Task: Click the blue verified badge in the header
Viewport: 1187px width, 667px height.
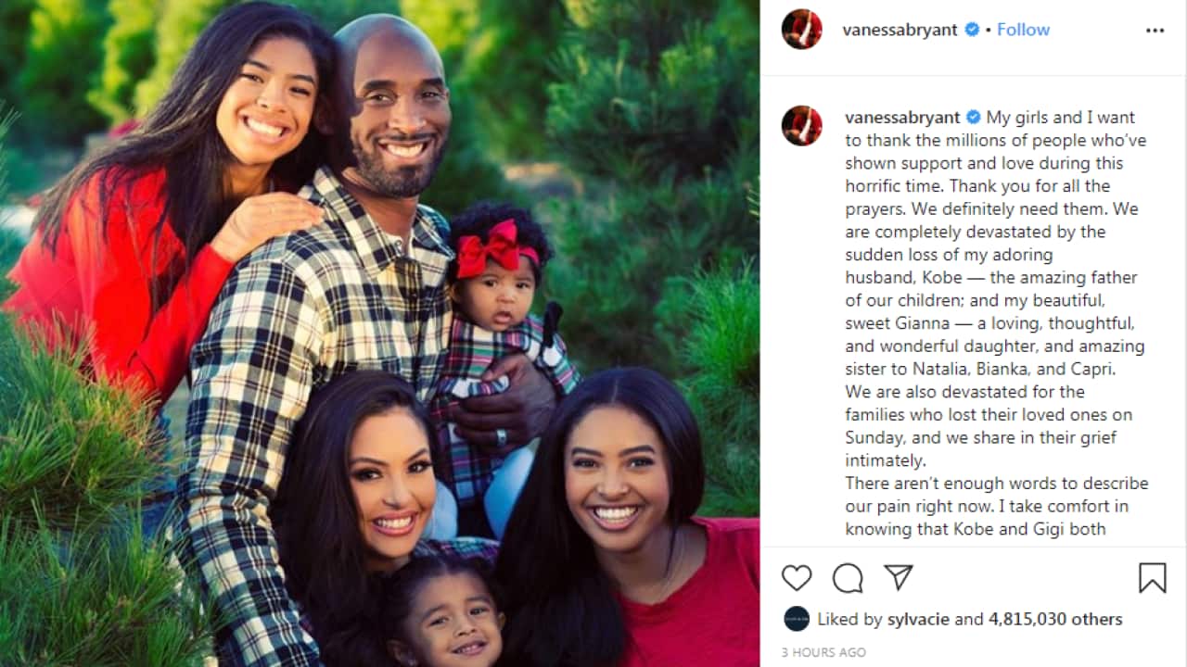Action: tap(972, 30)
